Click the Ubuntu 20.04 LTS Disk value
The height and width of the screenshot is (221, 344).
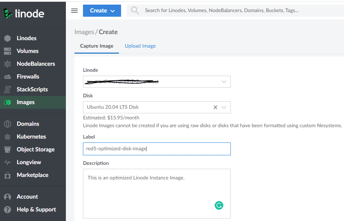pos(113,107)
